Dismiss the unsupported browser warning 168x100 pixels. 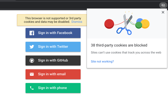tap(77, 22)
